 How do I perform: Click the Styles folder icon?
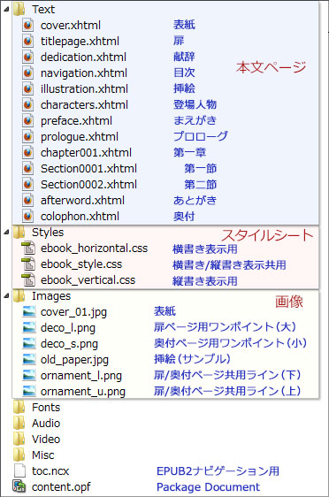(19, 232)
